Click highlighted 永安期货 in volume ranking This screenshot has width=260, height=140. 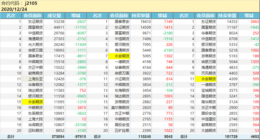coord(33,102)
